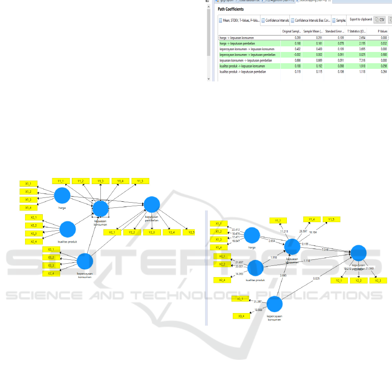The width and height of the screenshot is (392, 375).
Task: Click the X3_2 indicator box
Action: point(51,257)
